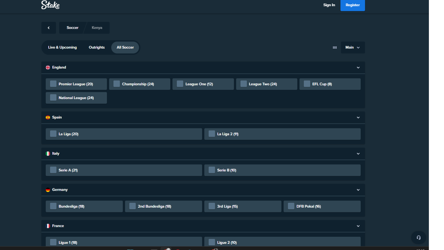Click the Sign In link

(329, 5)
